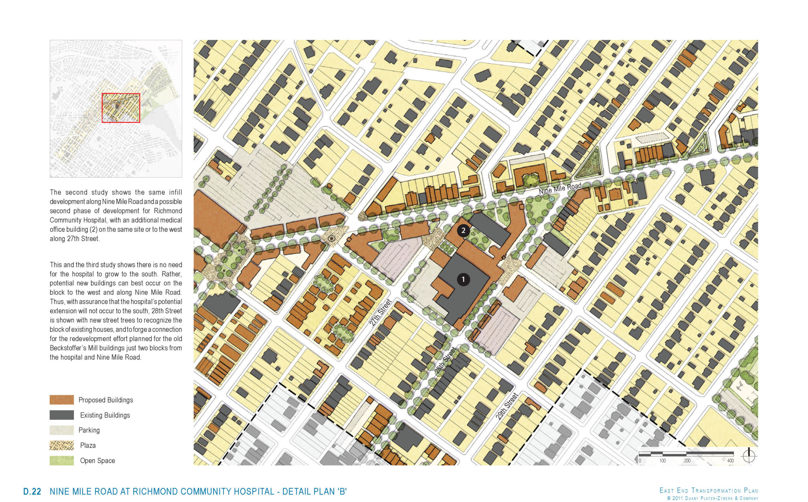Click the Duany Plater-Zyberk copyright line
This screenshot has height=502, width=808.
pos(713,498)
